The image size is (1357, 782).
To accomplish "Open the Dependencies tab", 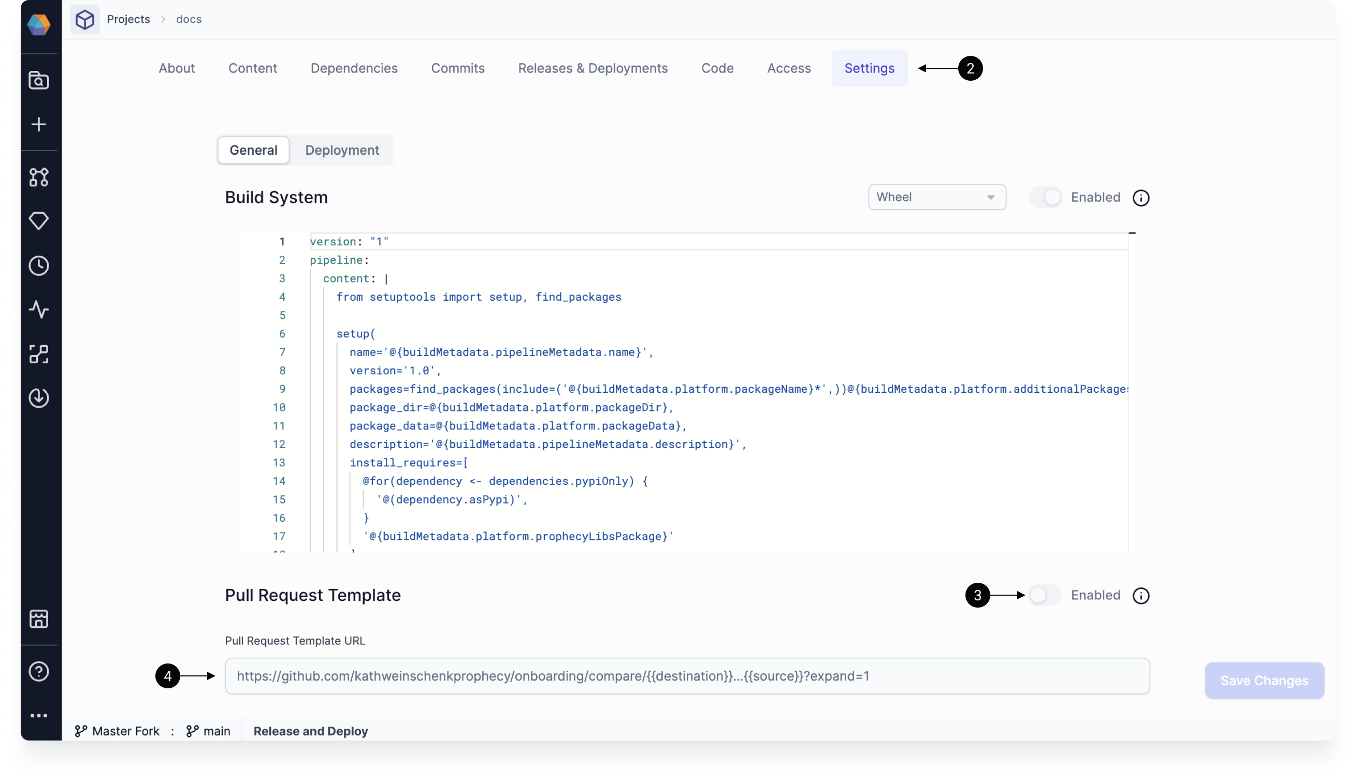I will pyautogui.click(x=354, y=68).
